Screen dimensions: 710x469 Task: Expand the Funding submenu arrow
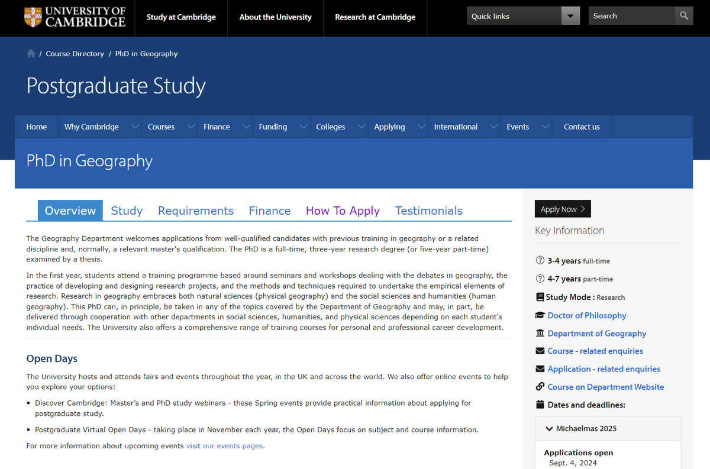point(304,127)
